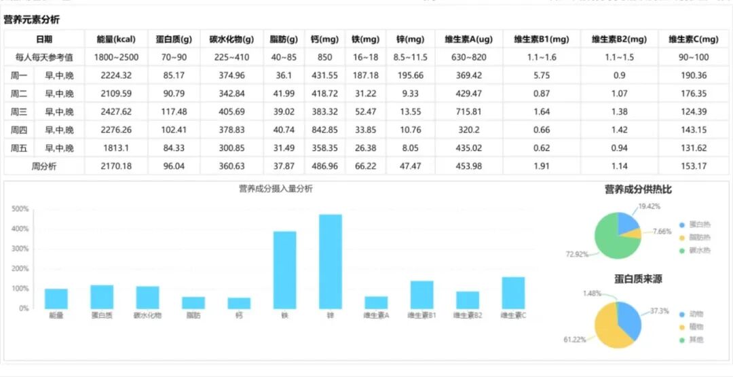The height and width of the screenshot is (377, 733).
Task: Toggle the 碳水热 legend item
Action: pyautogui.click(x=695, y=251)
